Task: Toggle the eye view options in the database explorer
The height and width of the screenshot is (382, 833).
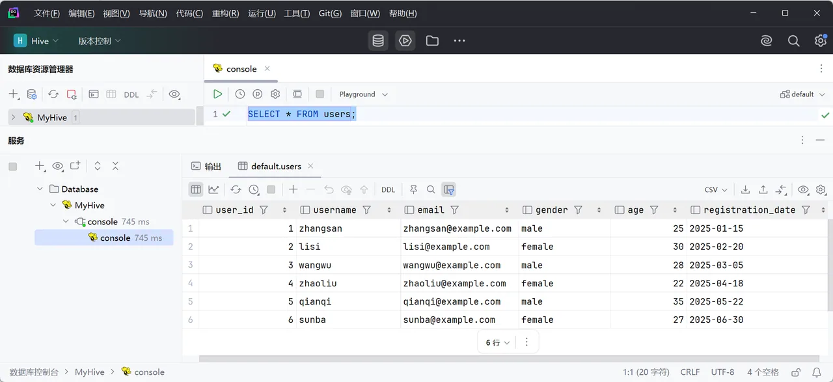Action: pyautogui.click(x=174, y=94)
